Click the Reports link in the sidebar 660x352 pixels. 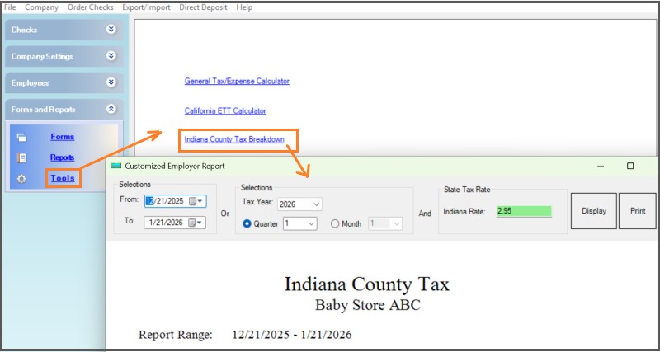[63, 157]
